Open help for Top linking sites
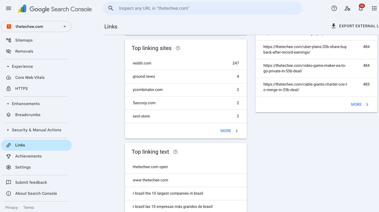Screen dimensions: 379x212 click(178, 48)
